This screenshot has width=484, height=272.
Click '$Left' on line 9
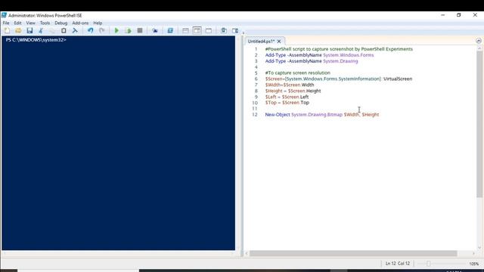(x=271, y=97)
